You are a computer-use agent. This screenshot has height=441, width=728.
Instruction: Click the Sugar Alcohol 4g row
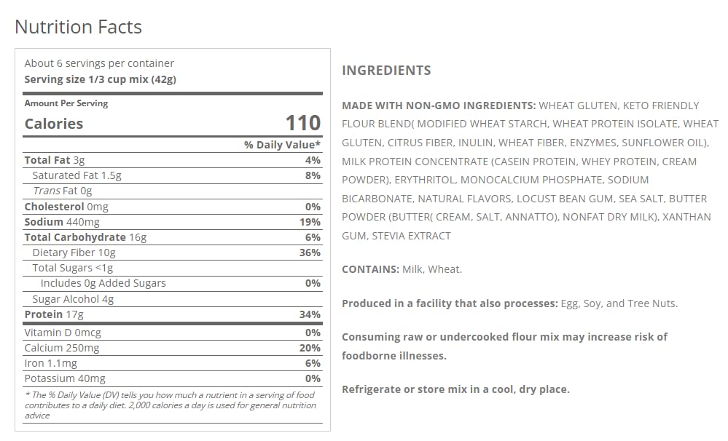tap(73, 299)
